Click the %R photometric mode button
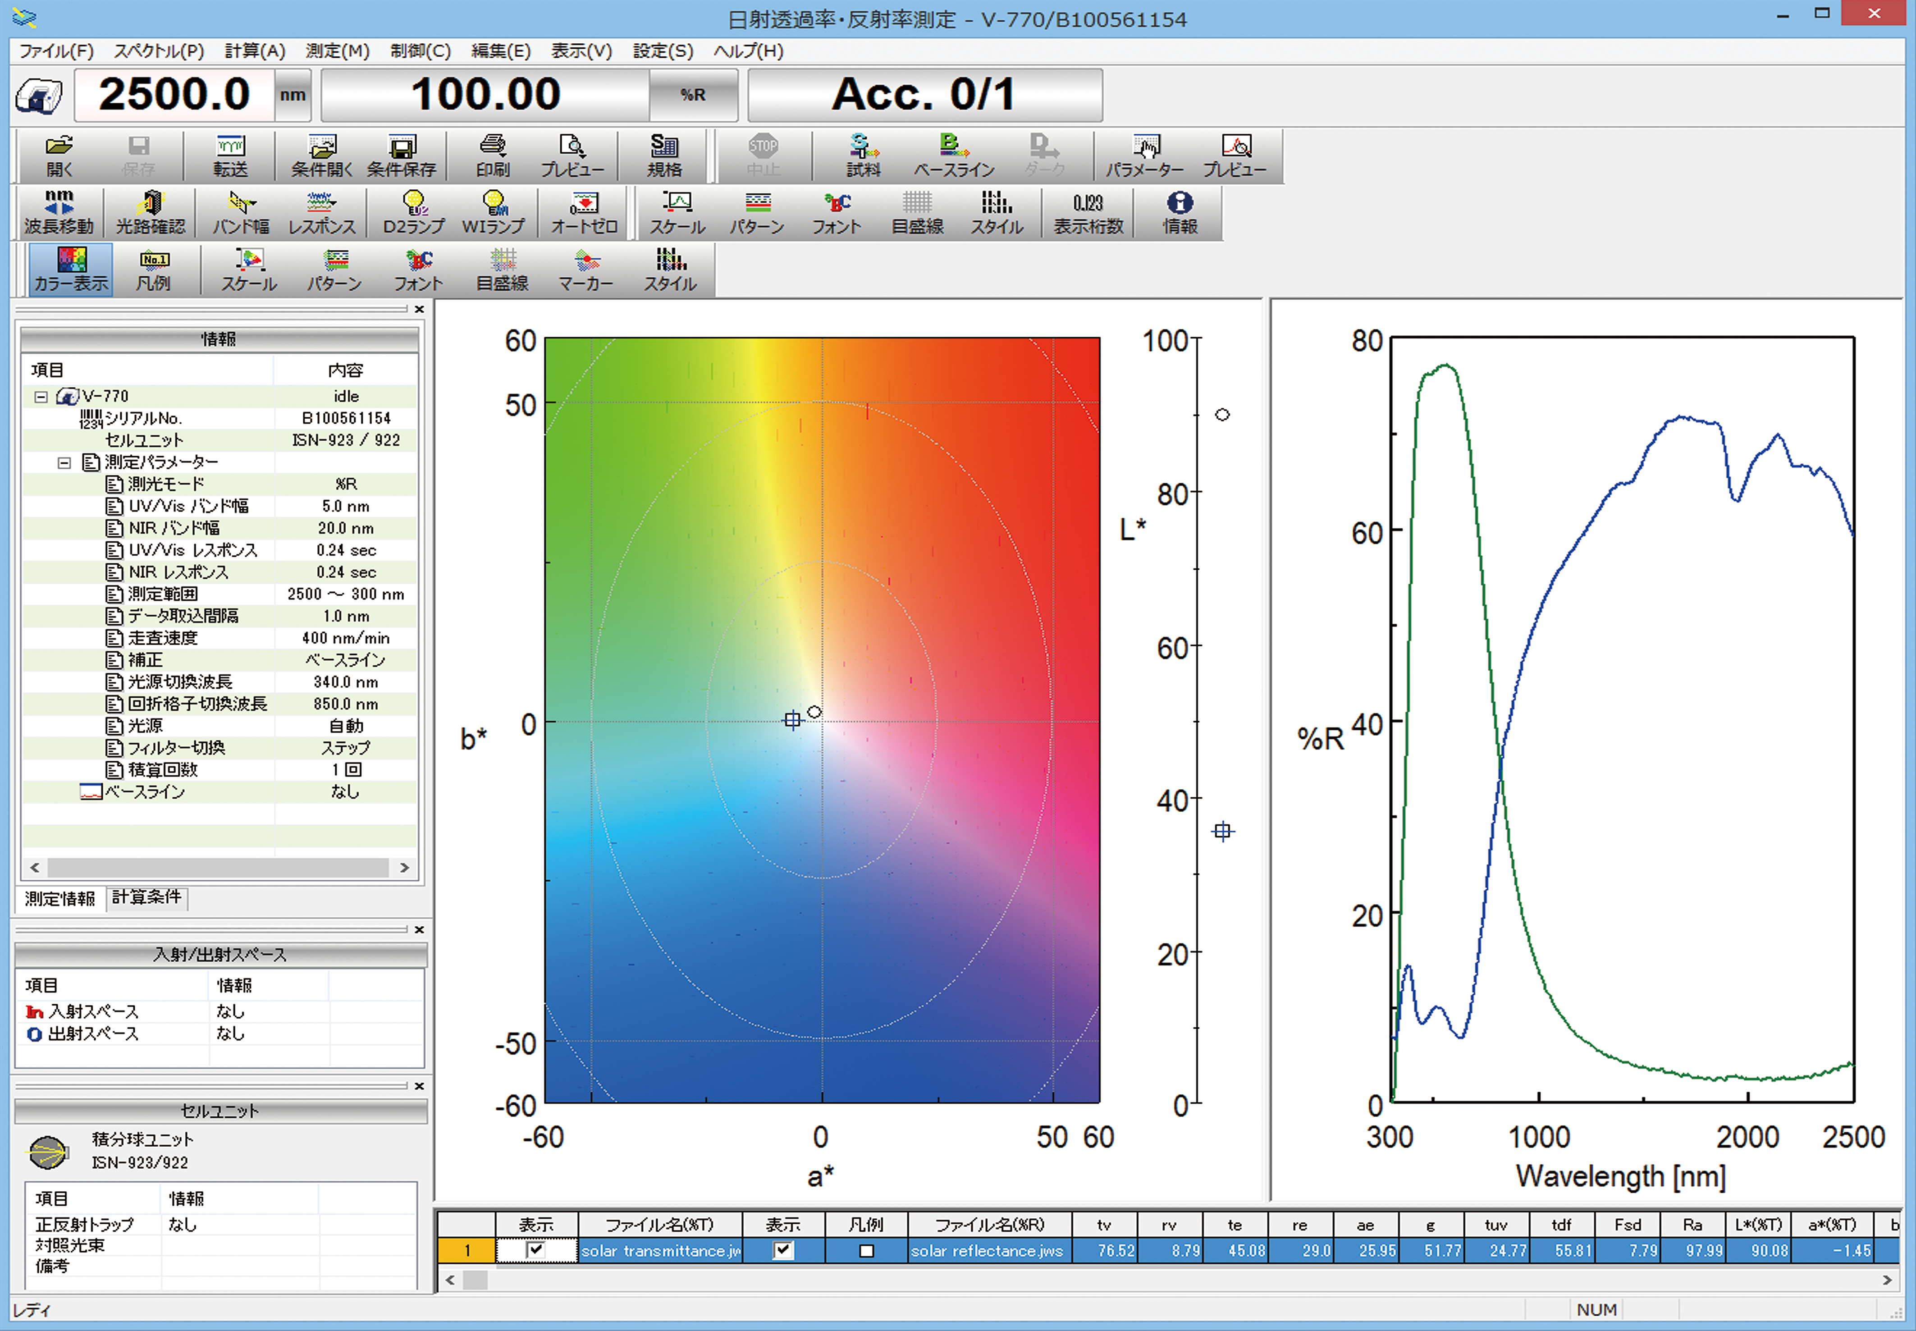Viewport: 1916px width, 1331px height. tap(693, 95)
